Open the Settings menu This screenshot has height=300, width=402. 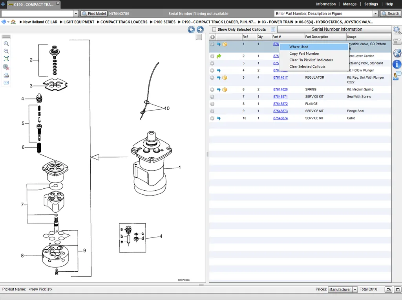[371, 4]
